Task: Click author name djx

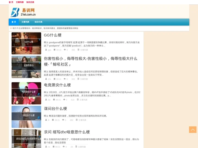Action: point(49,100)
